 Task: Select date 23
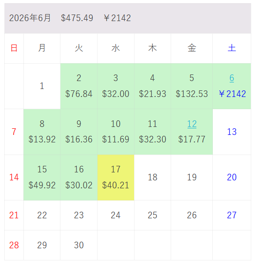click(79, 215)
